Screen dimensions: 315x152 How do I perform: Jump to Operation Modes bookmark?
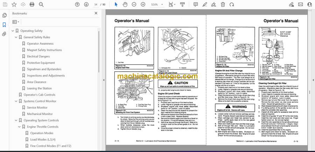(x=42, y=133)
